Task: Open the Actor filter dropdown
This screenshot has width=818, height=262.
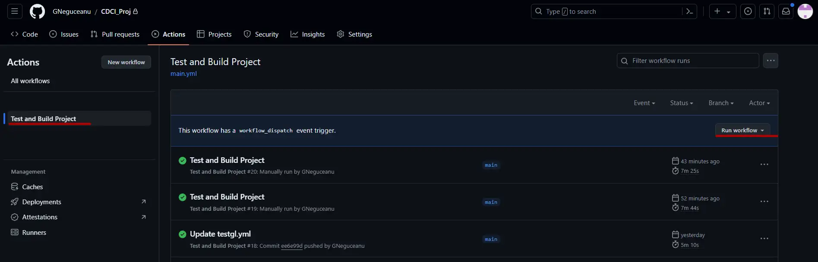Action: 759,103
